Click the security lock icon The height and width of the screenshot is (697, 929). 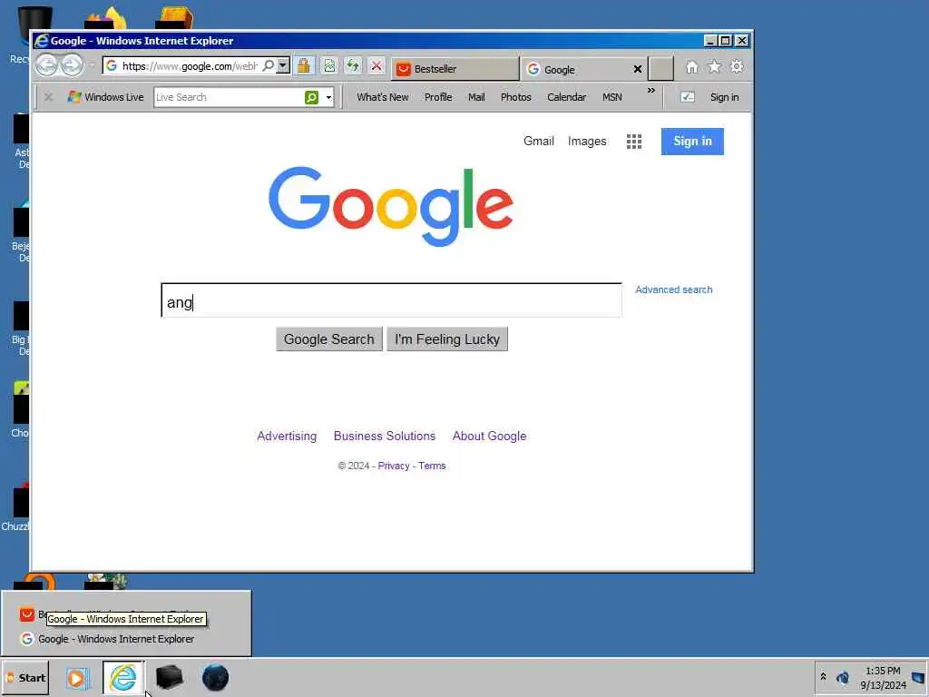(304, 65)
